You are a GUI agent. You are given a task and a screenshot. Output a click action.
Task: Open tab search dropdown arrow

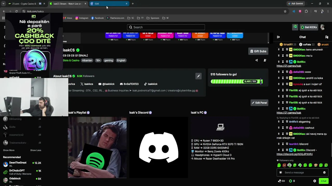(x=3, y=4)
